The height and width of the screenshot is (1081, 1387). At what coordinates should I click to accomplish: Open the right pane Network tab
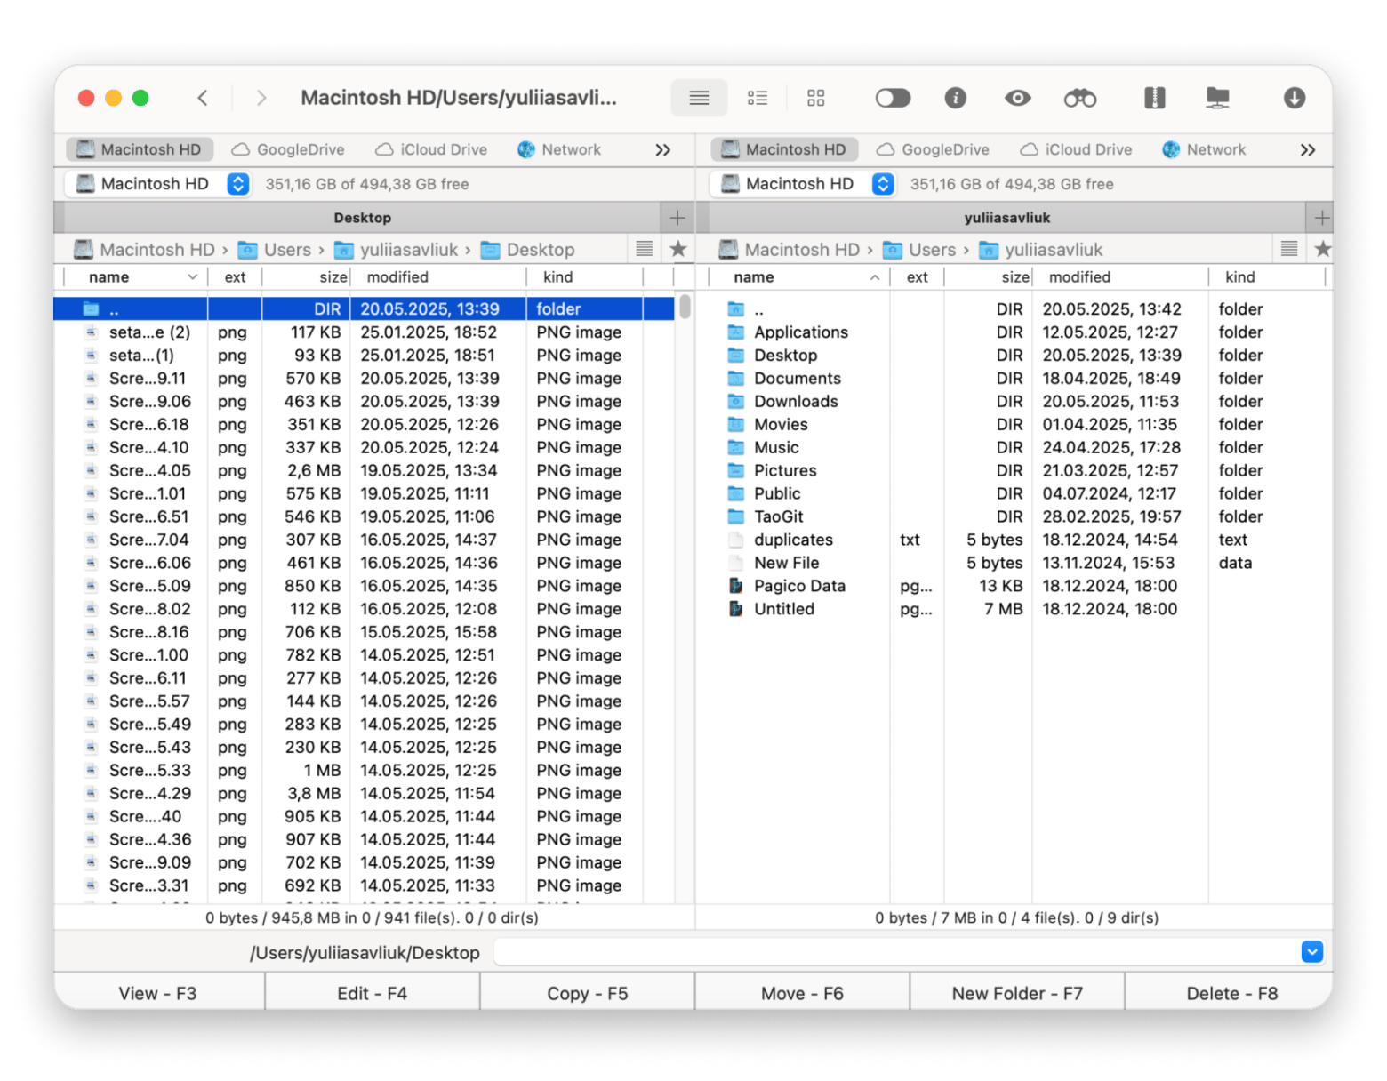[1204, 149]
